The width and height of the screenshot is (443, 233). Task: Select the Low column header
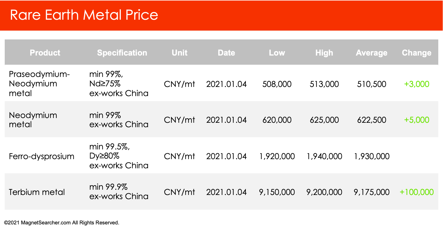[x=277, y=53]
